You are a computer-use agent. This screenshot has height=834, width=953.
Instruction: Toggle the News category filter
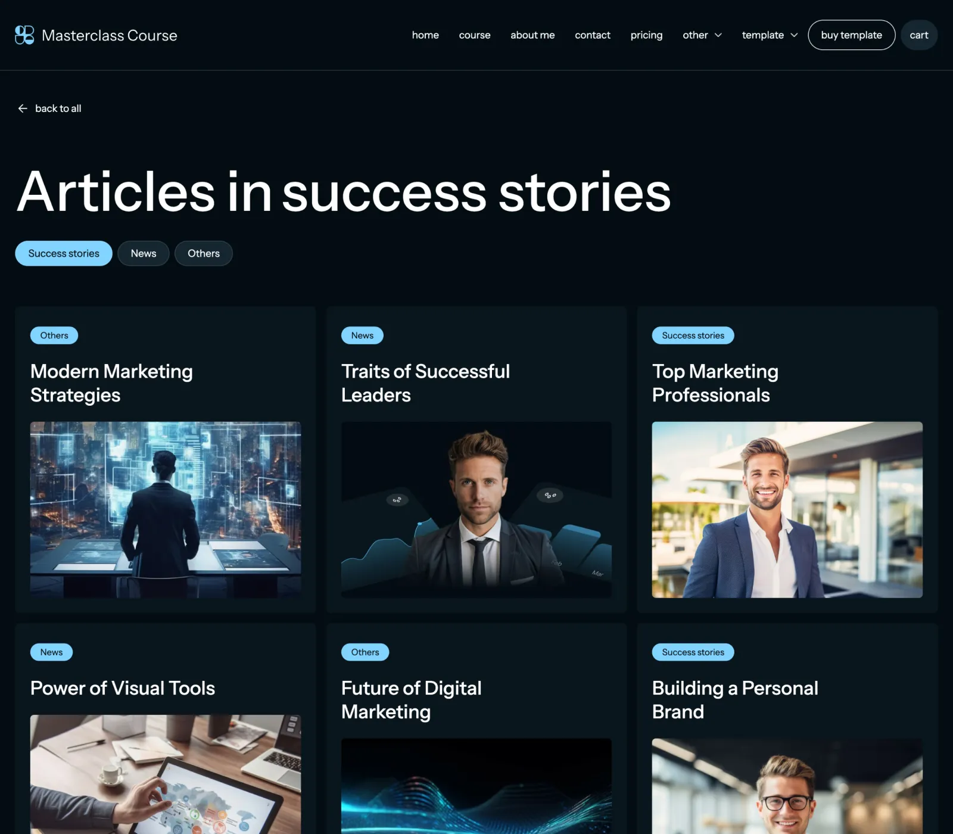(144, 253)
